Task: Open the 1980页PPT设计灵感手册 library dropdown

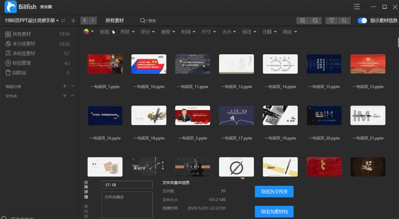Action: pyautogui.click(x=31, y=20)
